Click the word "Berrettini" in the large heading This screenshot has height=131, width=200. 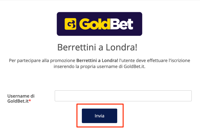point(76,47)
